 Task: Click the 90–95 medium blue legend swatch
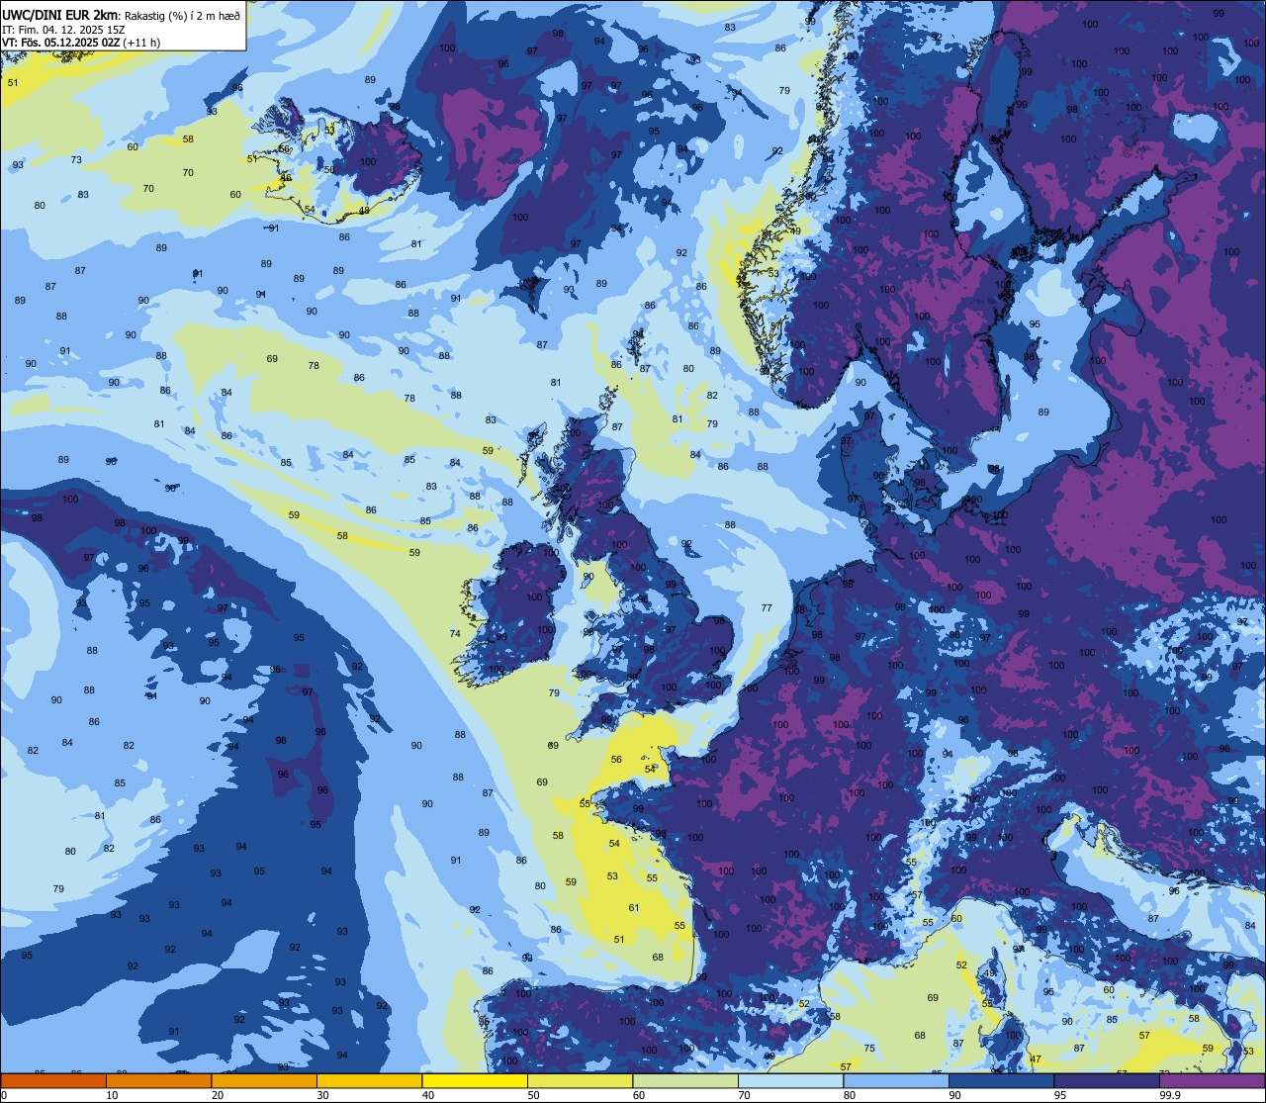pyautogui.click(x=1002, y=1080)
